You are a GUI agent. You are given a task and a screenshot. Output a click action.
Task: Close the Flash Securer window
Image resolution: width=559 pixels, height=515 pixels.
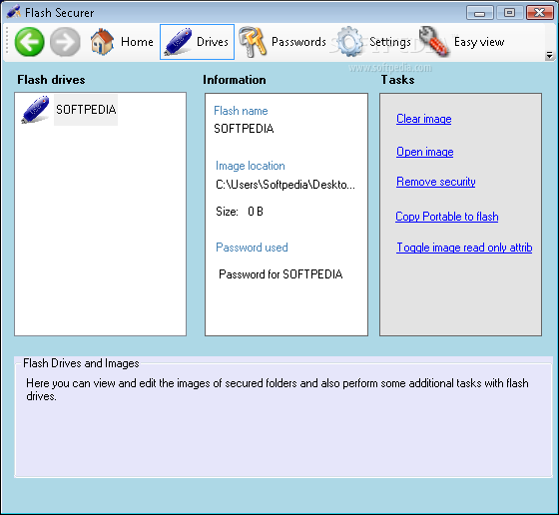pos(540,13)
